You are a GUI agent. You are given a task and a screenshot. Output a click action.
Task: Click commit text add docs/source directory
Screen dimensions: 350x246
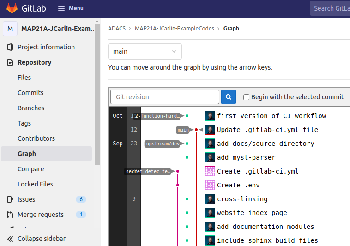(266, 144)
